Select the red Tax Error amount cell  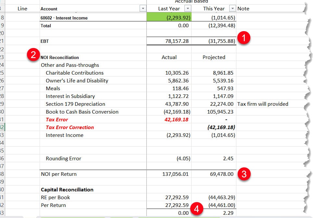pos(169,119)
